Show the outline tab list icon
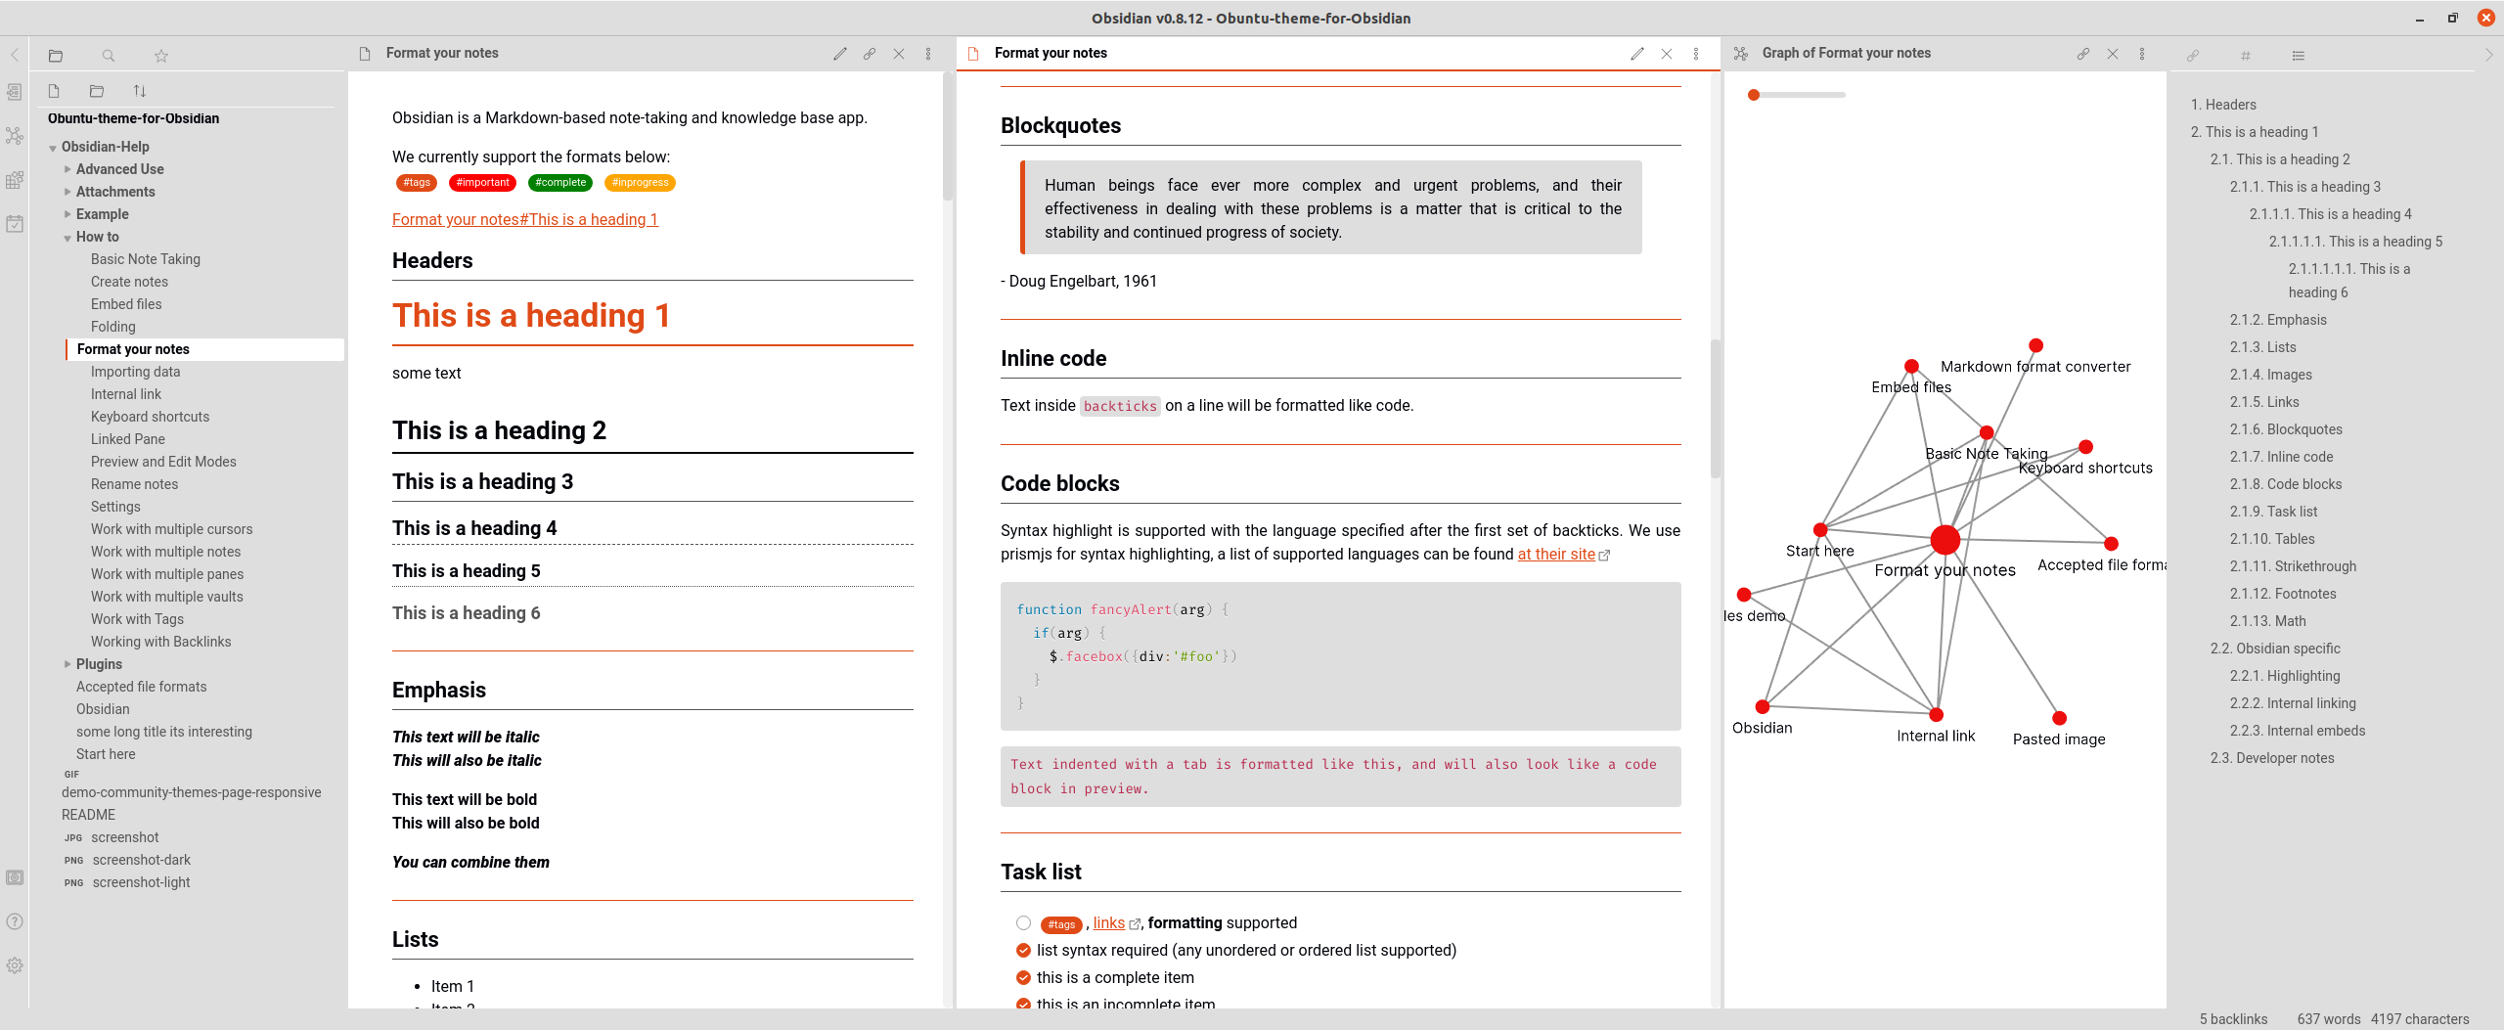Screen dimensions: 2504x1030 point(2299,56)
